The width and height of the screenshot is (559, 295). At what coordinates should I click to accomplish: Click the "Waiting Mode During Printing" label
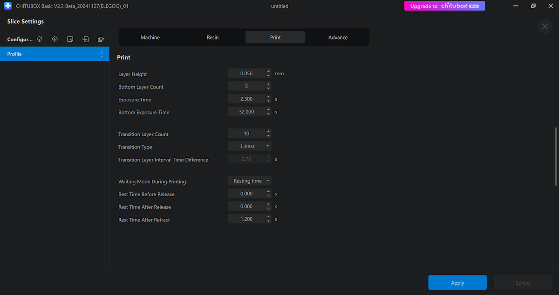coord(152,181)
